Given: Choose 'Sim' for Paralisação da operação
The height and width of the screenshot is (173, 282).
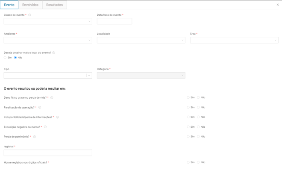Looking at the screenshot, I should tap(188, 107).
